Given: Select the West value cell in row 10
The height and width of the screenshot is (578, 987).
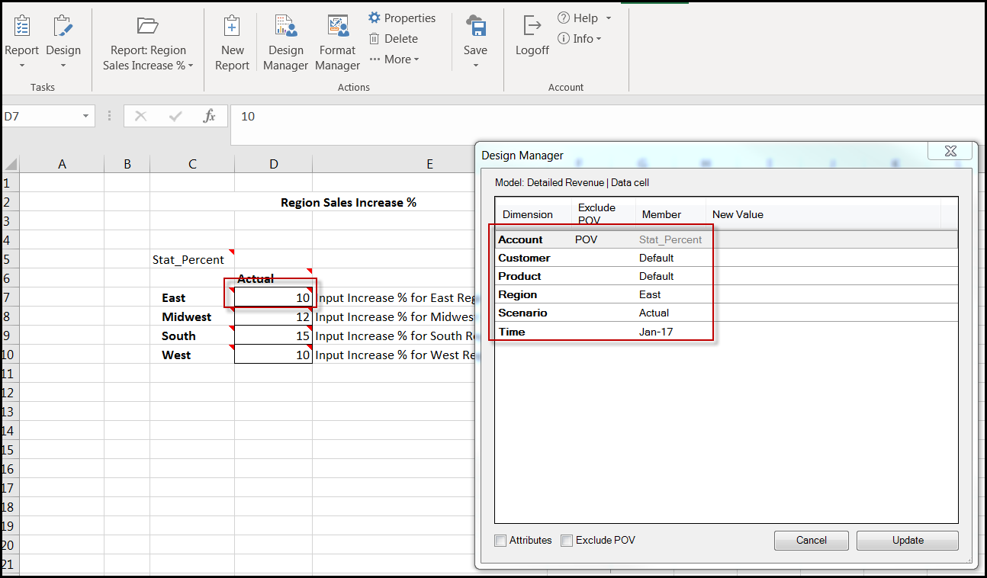Looking at the screenshot, I should click(274, 355).
